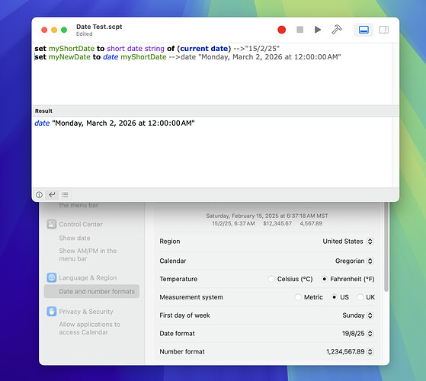Viewport: 426px width, 381px height.
Task: Show the log list icon
Action: [65, 195]
